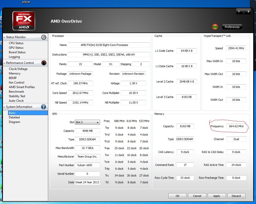This screenshot has height=204, width=256.
Task: Open the SPD Slot dropdown
Action: (87, 122)
